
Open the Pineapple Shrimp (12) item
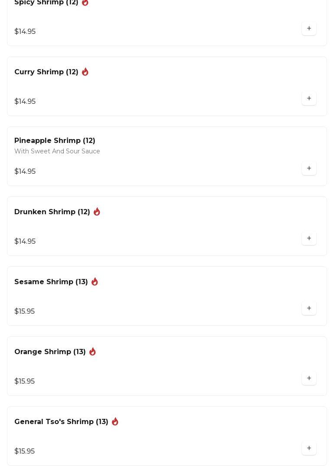(55, 141)
